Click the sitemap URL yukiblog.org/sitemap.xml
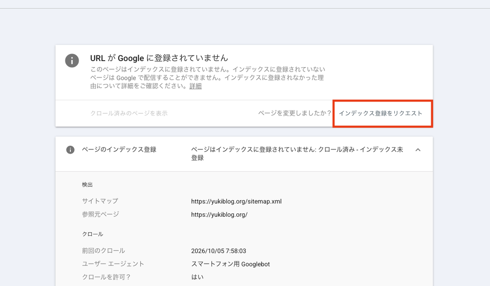The width and height of the screenshot is (490, 286). tap(236, 201)
